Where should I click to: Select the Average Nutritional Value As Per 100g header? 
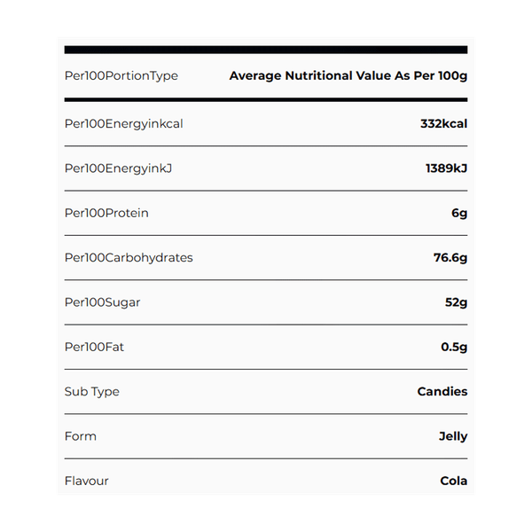click(348, 76)
